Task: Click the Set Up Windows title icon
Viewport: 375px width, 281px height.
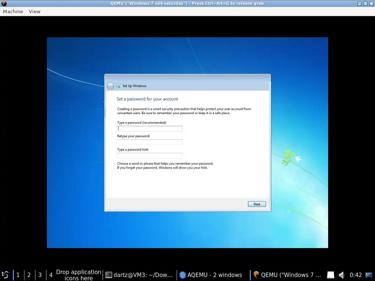Action: [118, 86]
